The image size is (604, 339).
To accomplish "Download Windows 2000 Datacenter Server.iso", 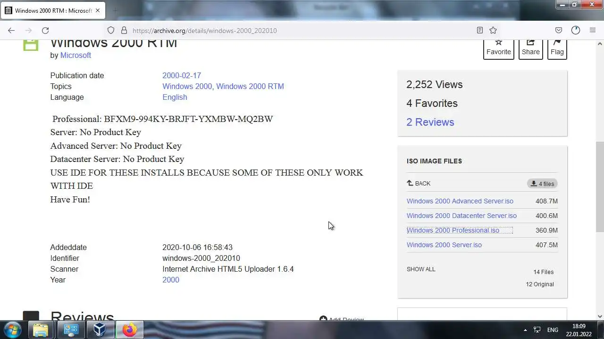I will point(461,216).
